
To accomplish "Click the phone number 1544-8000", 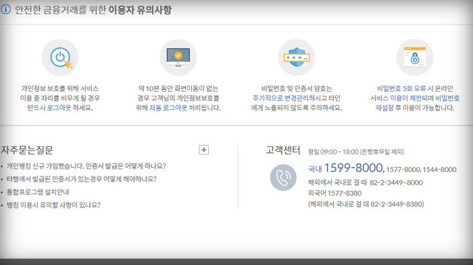I will pyautogui.click(x=439, y=169).
